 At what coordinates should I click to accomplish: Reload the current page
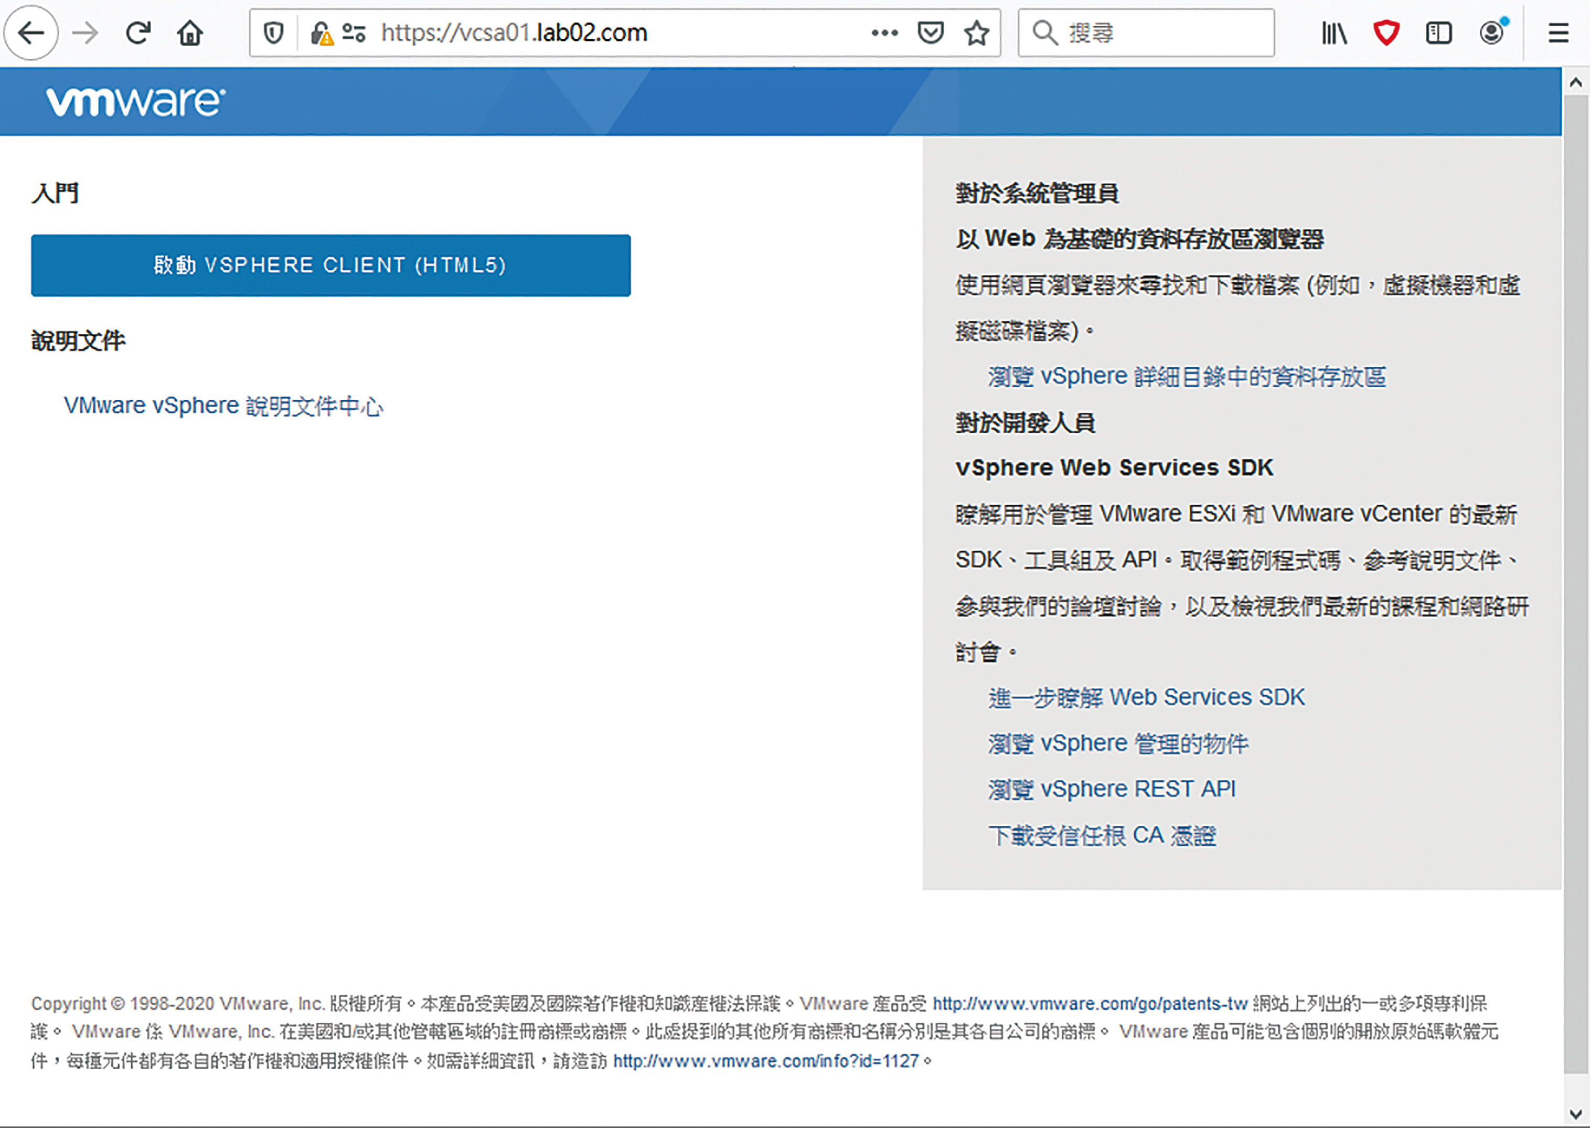(138, 33)
